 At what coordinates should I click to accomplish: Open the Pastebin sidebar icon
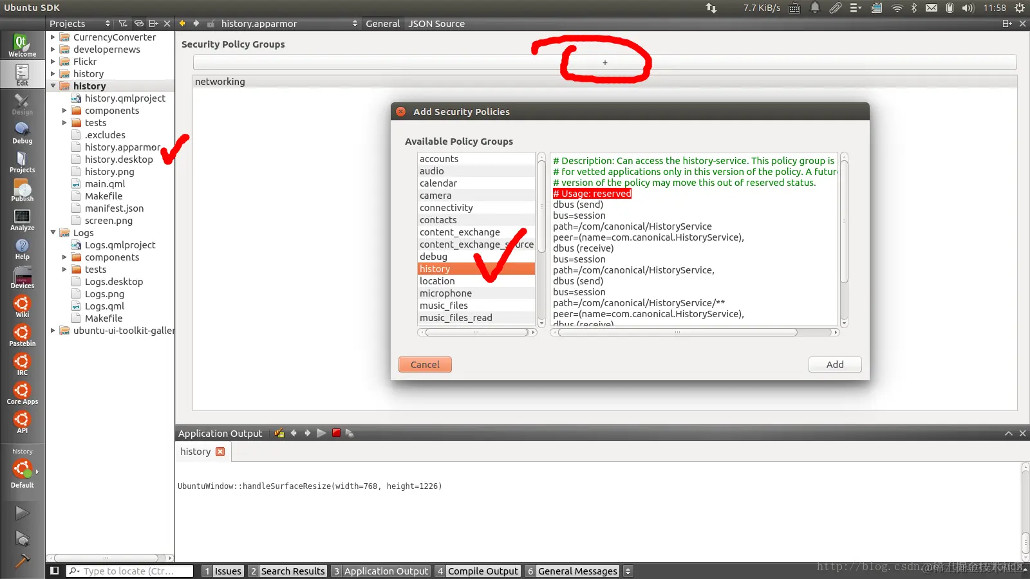pos(22,335)
